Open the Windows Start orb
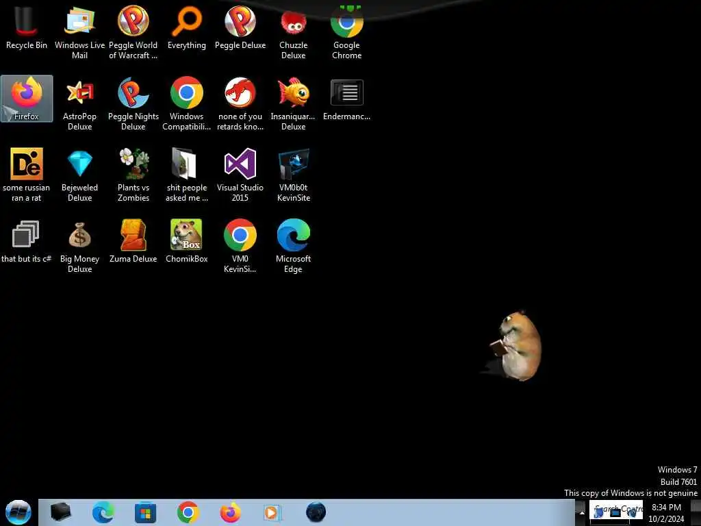Viewport: 701px width, 526px height. tap(18, 512)
